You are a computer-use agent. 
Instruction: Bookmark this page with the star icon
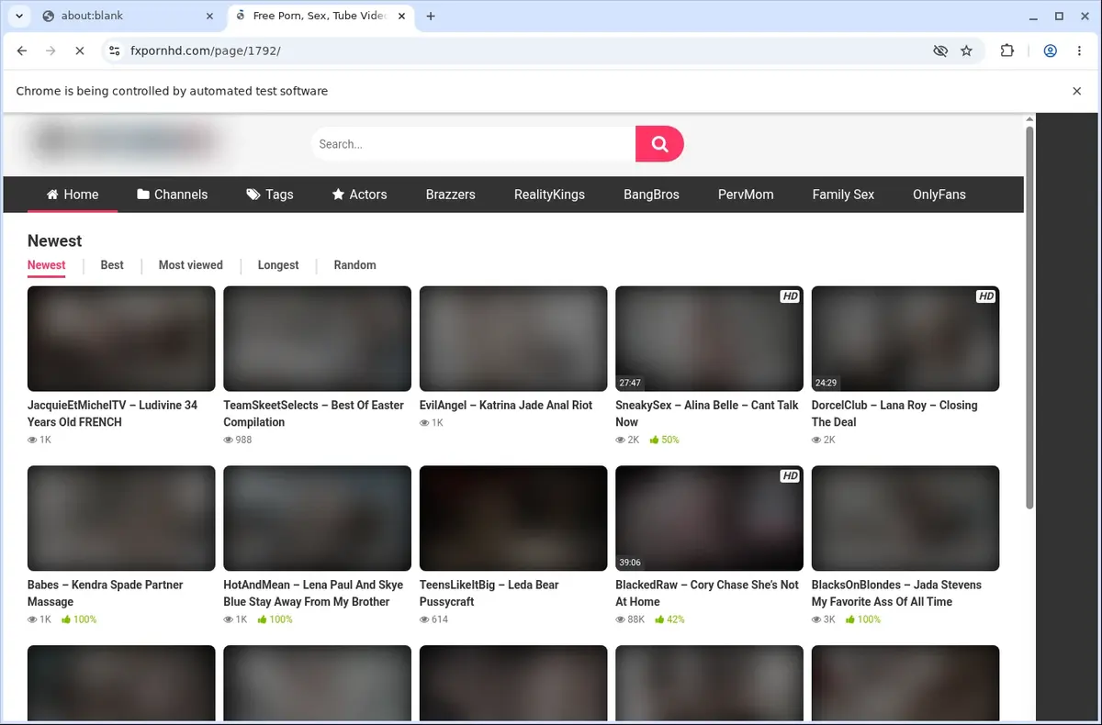click(966, 51)
